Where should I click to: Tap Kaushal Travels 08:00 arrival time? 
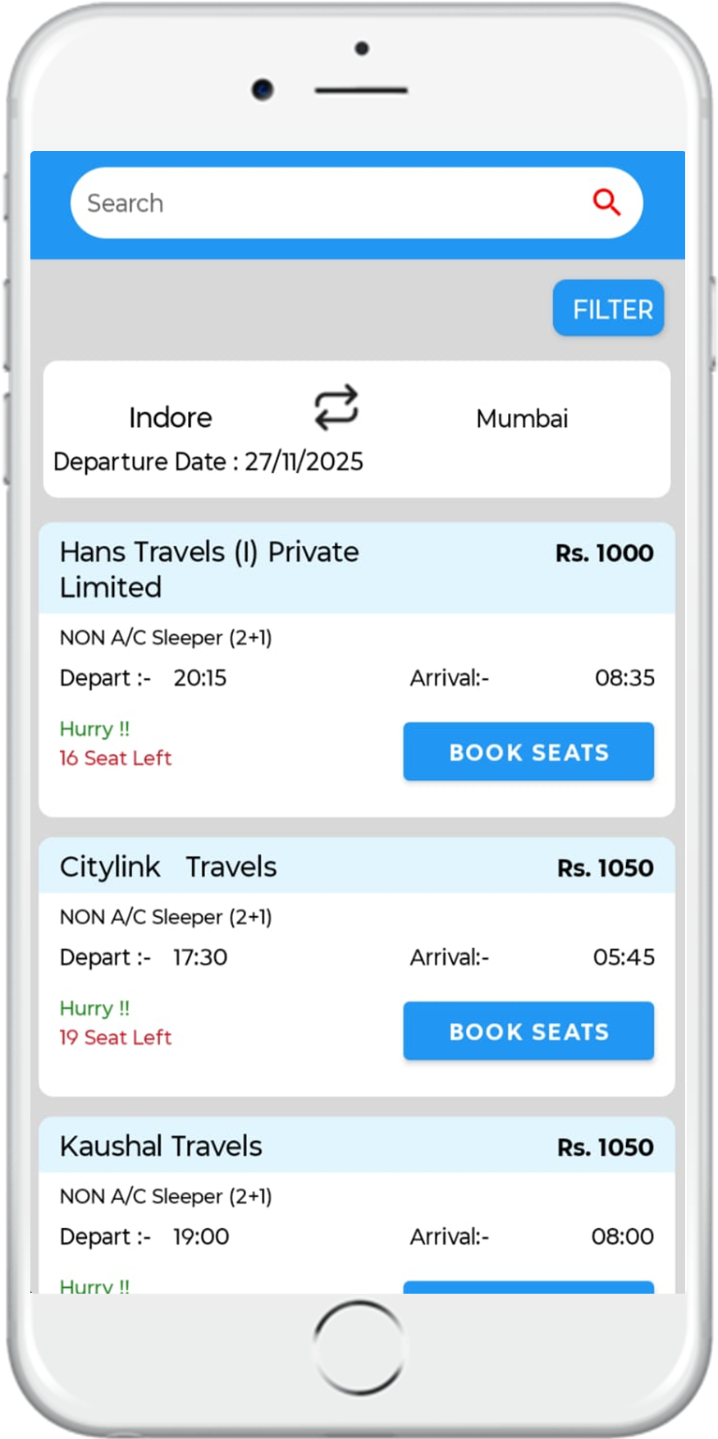point(622,1236)
